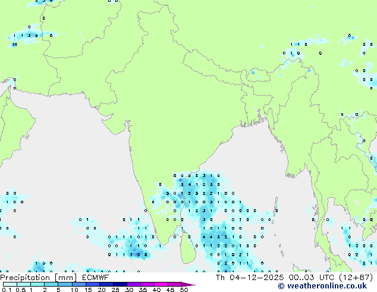Image resolution: width=377 pixels, height=292 pixels.
Task: Click the 0.1–0.5 mm legend color box
Action: (x=10, y=284)
